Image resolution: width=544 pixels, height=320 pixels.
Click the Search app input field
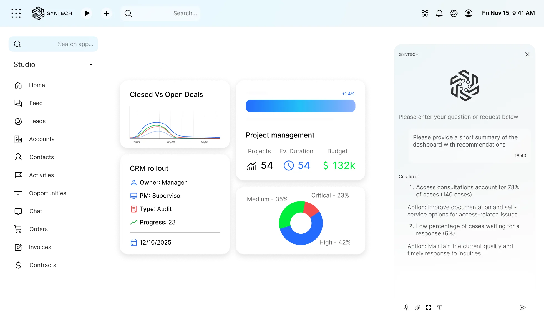click(x=56, y=44)
